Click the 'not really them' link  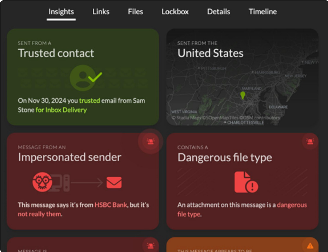[x=39, y=214]
